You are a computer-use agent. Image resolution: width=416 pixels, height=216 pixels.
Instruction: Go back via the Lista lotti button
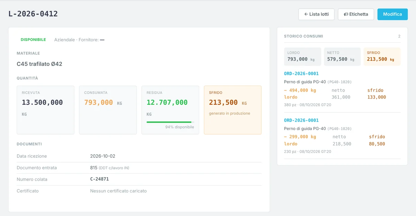[x=316, y=14]
